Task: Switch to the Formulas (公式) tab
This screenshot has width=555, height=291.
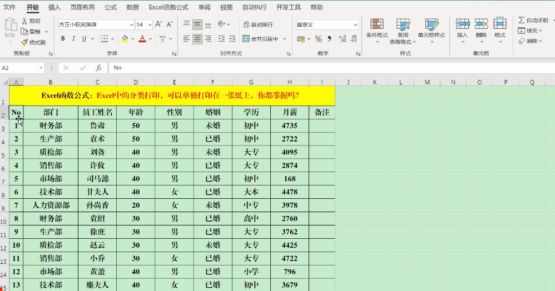Action: click(111, 7)
